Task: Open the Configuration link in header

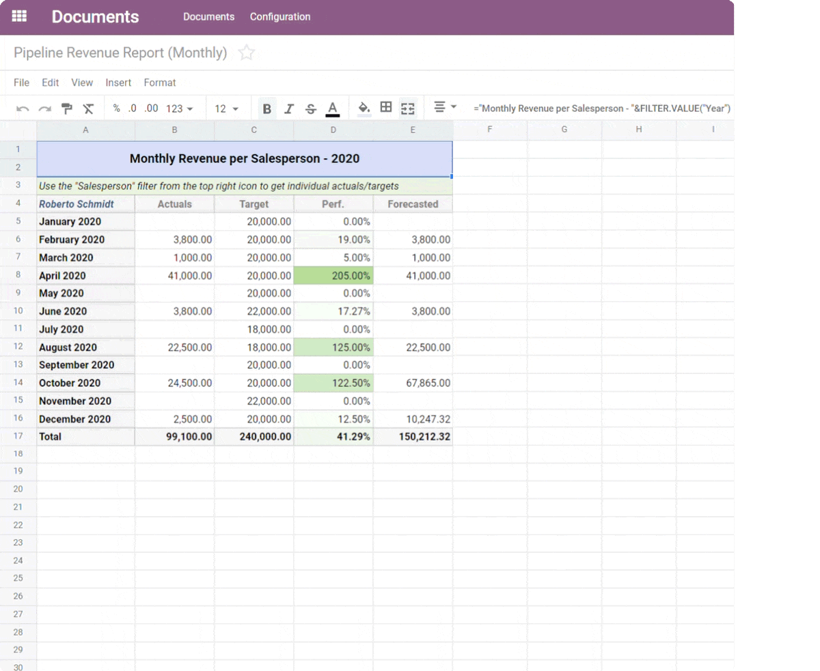Action: 280,17
